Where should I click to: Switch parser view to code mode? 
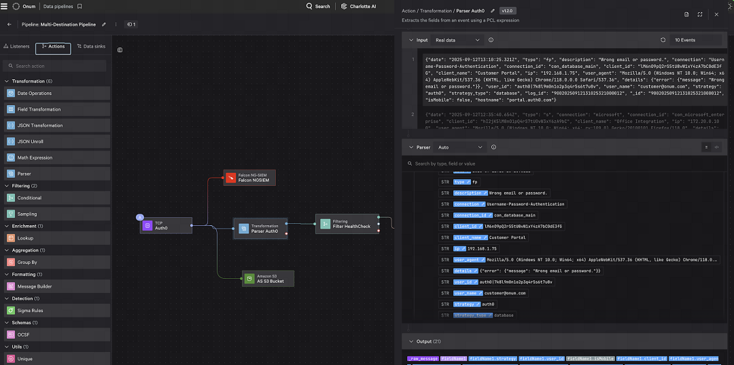click(x=717, y=147)
